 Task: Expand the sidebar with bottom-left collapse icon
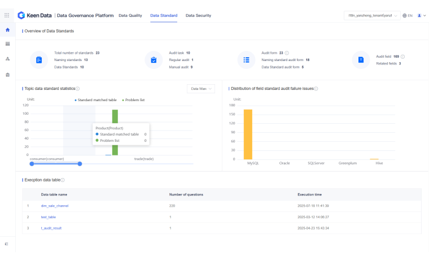click(7, 244)
